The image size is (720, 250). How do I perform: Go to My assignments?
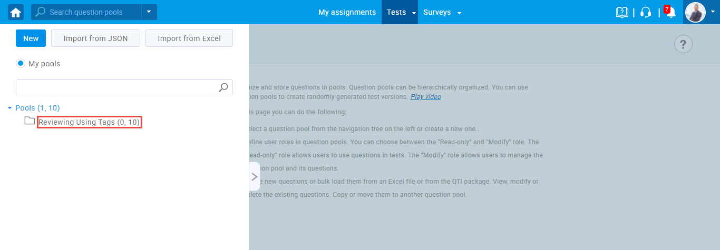[347, 12]
